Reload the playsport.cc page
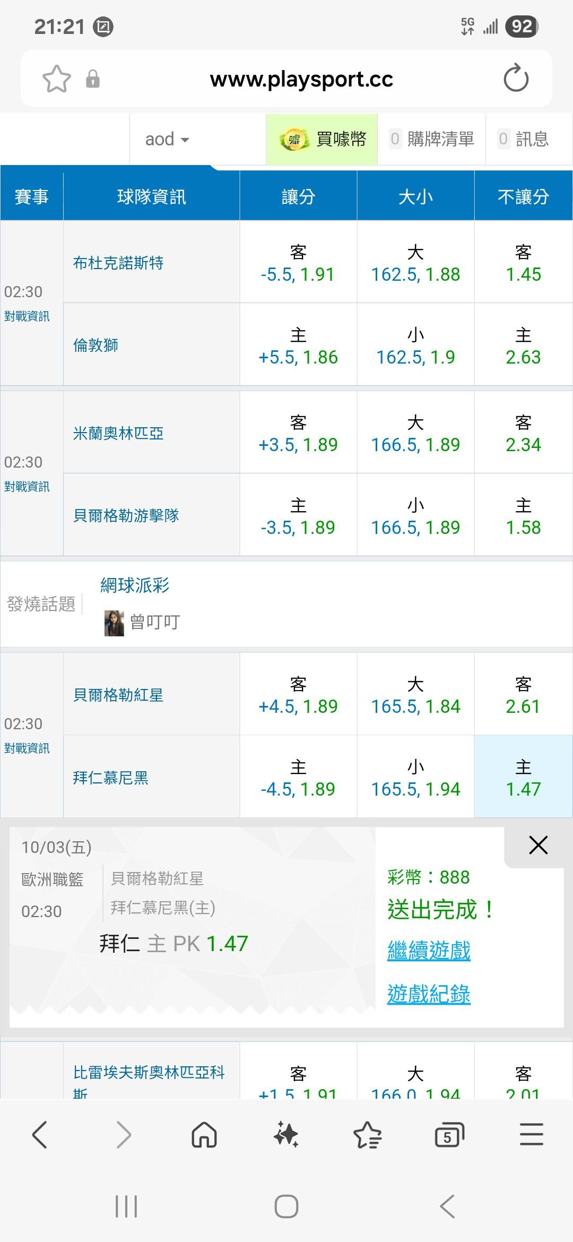Viewport: 573px width, 1242px height. [x=516, y=79]
